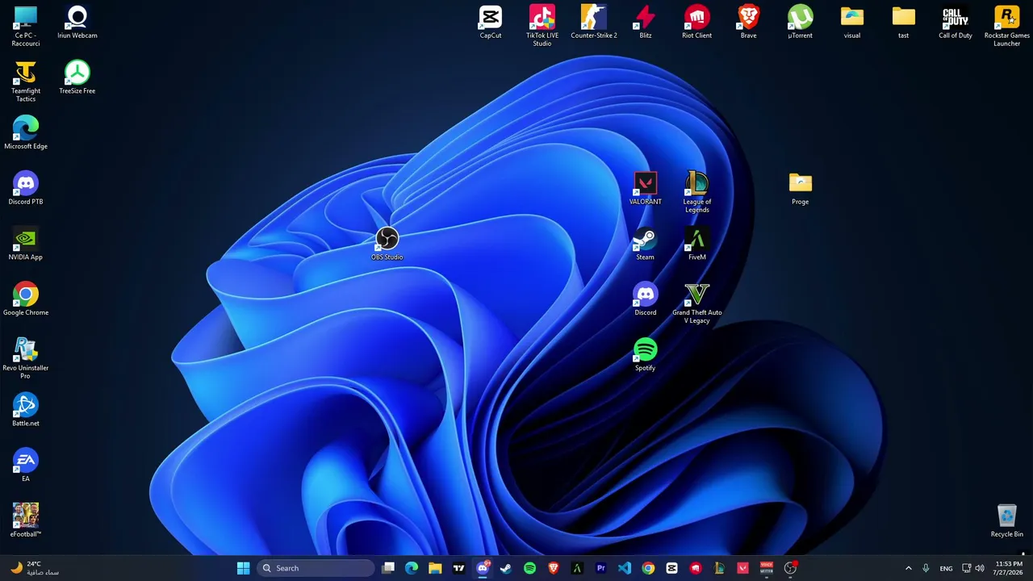Viewport: 1033px width, 581px height.
Task: Select the eFootball desktop icon
Action: pos(26,520)
